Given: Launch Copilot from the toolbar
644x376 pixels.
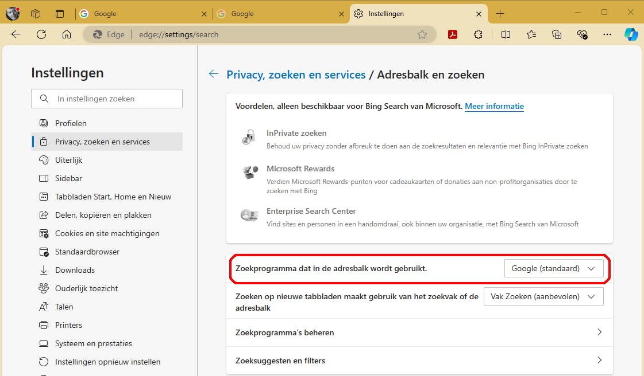Looking at the screenshot, I should click(x=631, y=34).
